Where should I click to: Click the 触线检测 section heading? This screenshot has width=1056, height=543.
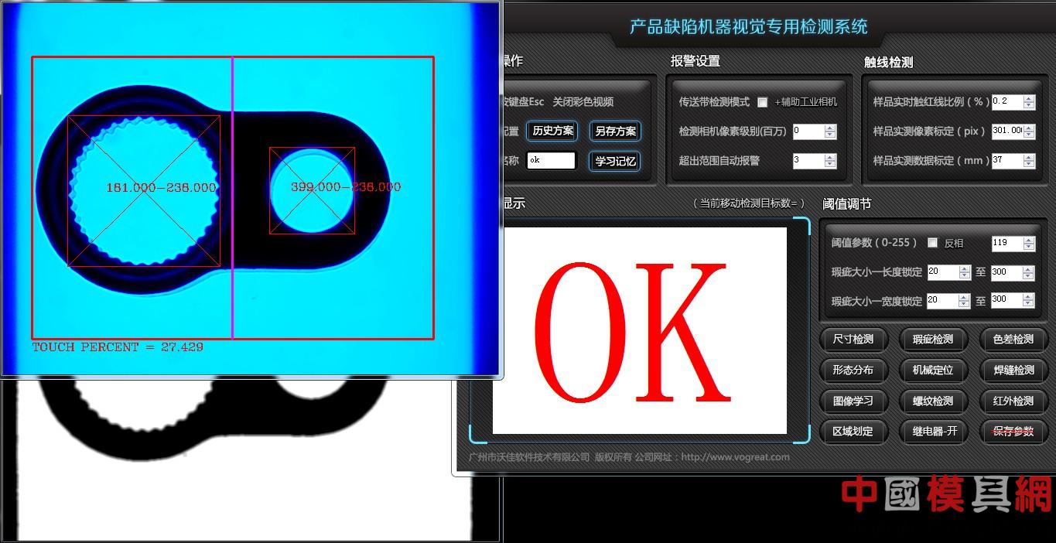(x=889, y=63)
